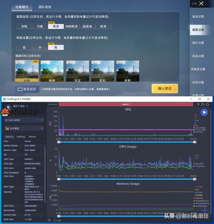Choose the 柔和 style thumbnail

[102, 71]
